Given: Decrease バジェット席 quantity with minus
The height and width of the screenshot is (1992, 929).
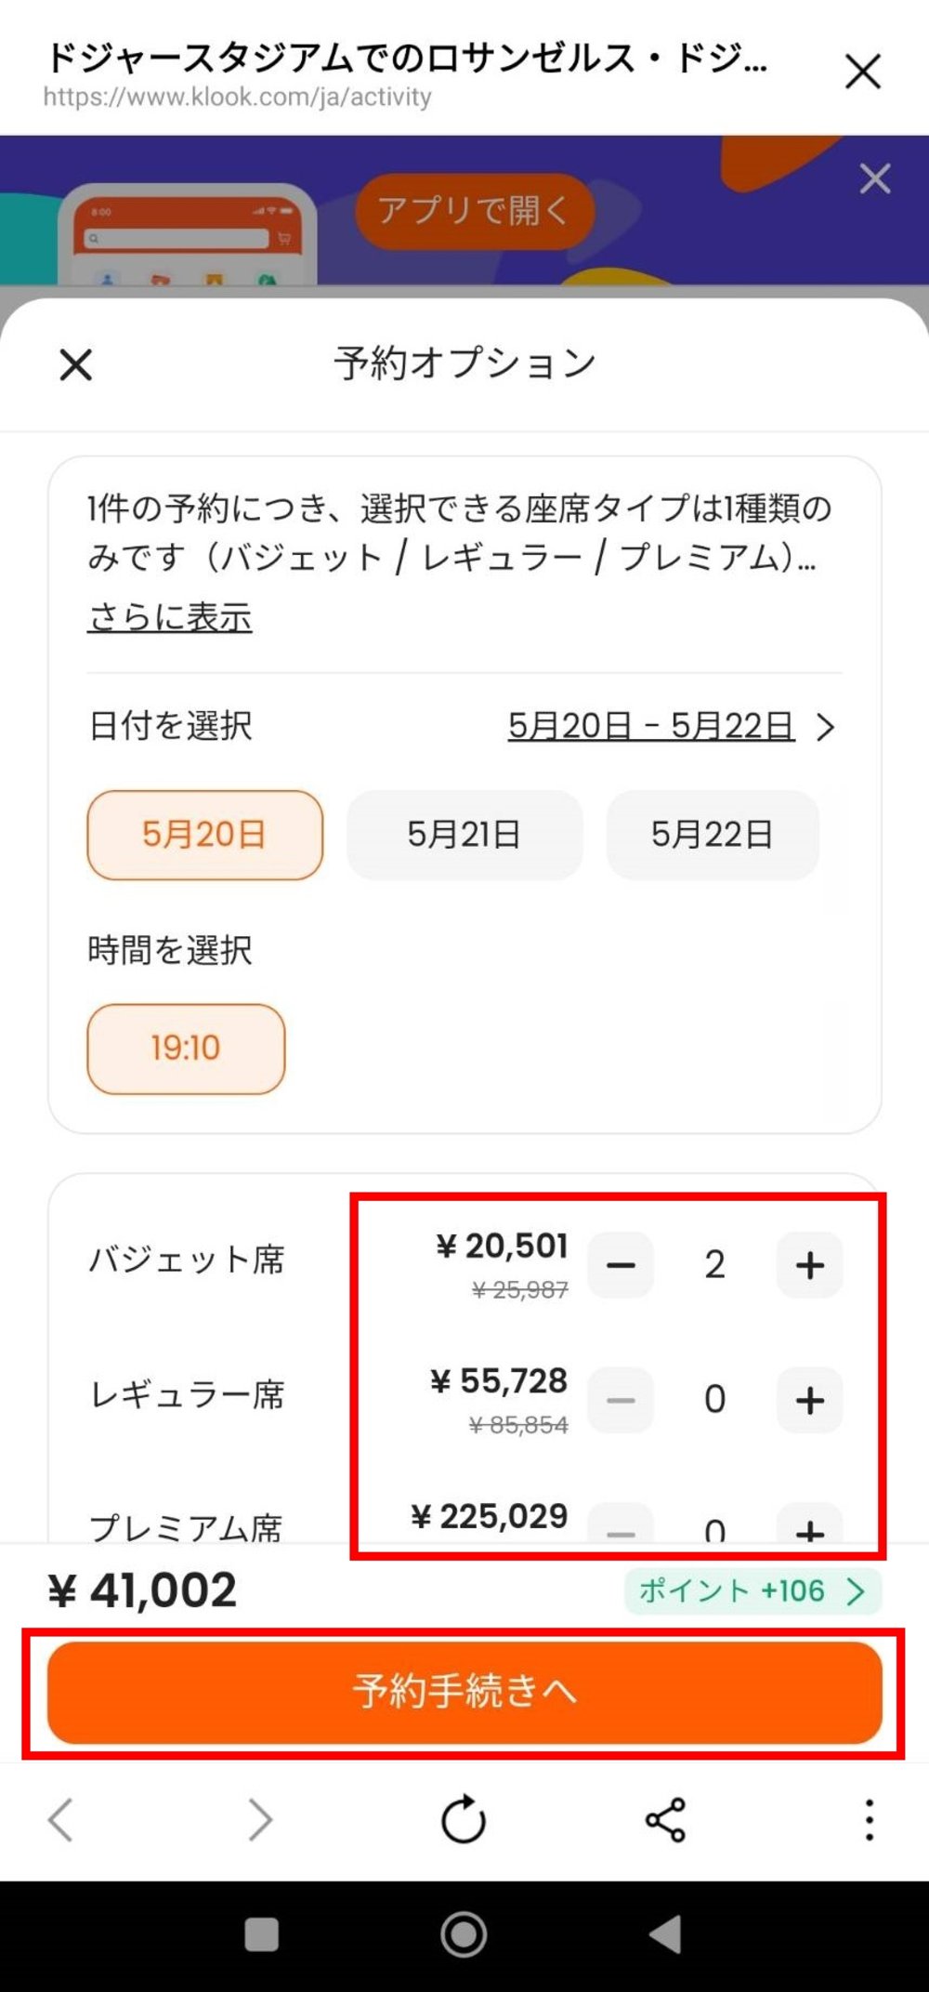Looking at the screenshot, I should [x=621, y=1262].
